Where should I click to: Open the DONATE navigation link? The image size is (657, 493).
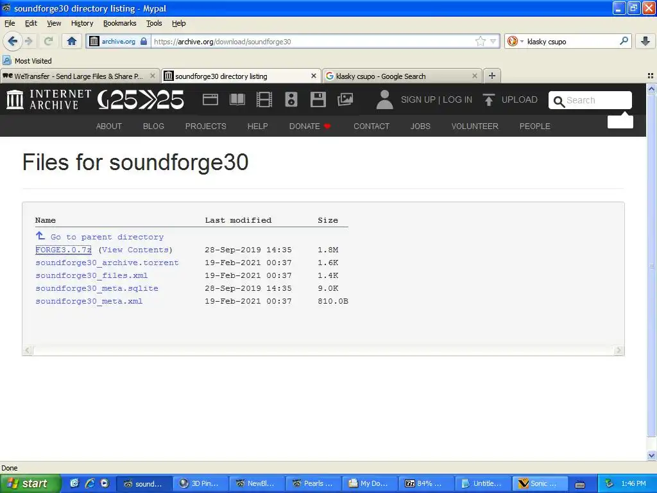pos(310,126)
